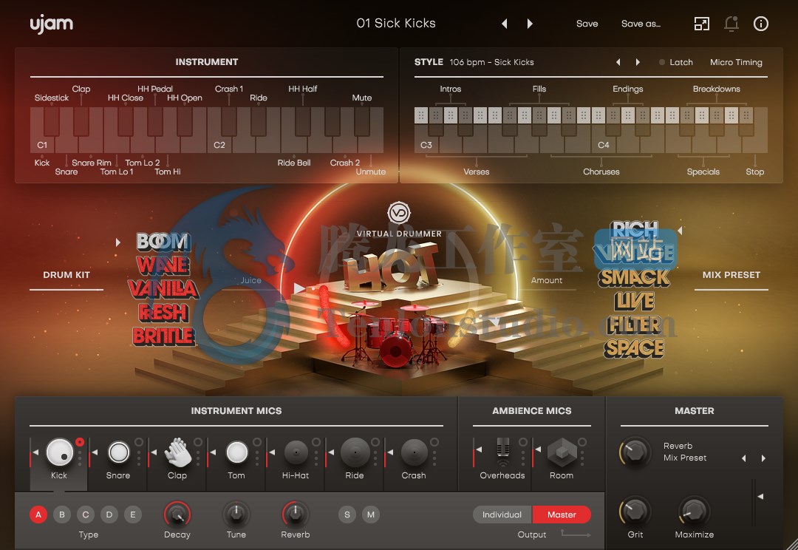The image size is (798, 550).
Task: Go to previous preset arrow
Action: 505,24
